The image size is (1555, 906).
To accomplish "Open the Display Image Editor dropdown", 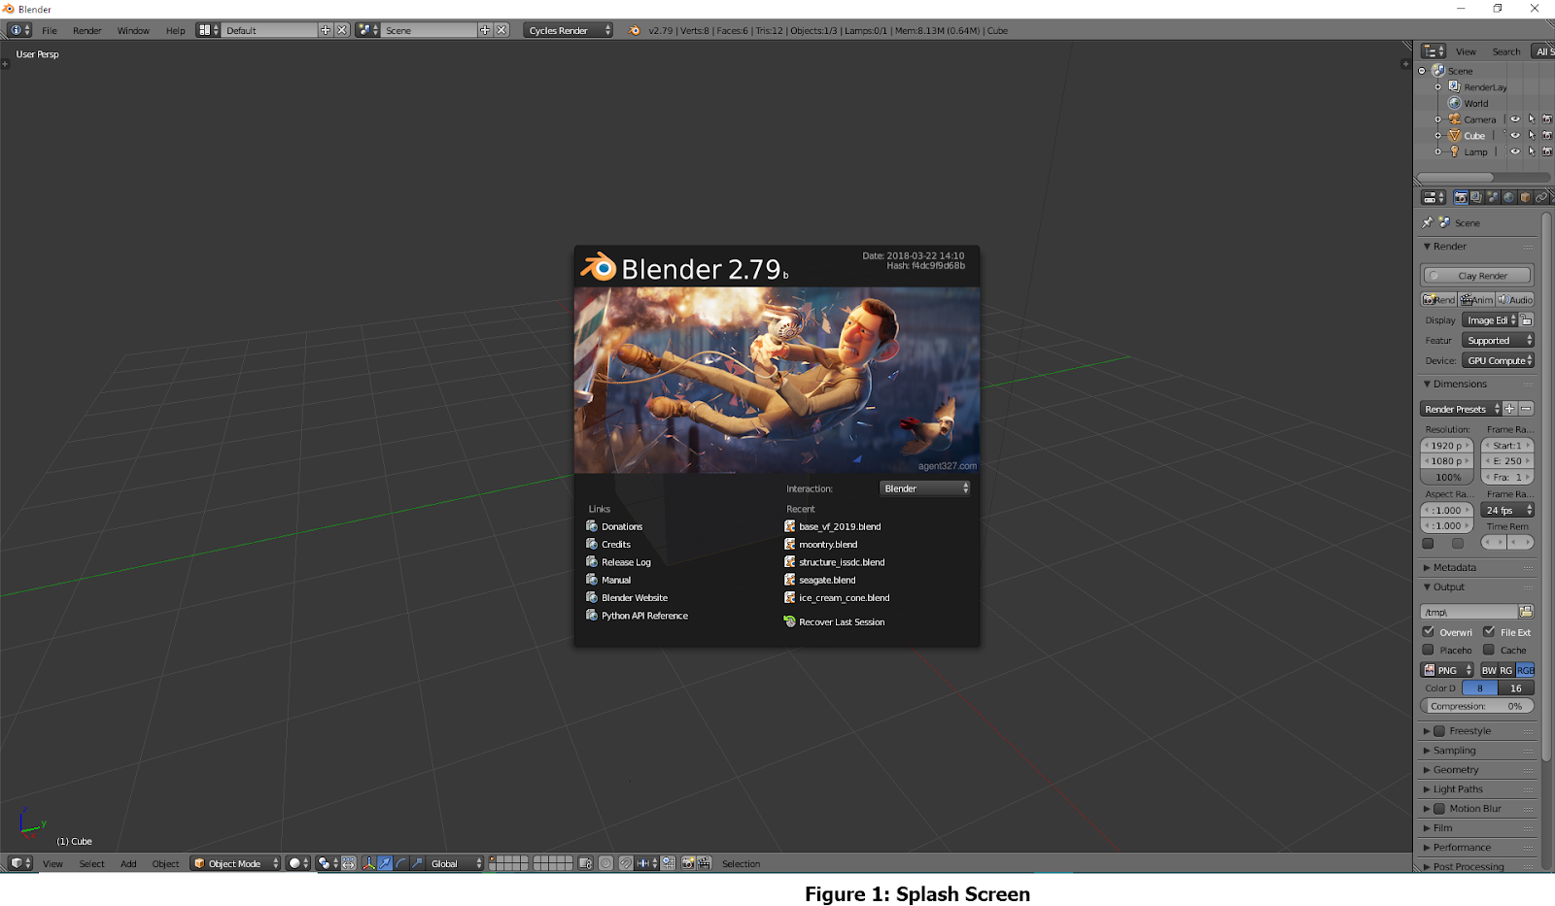I will coord(1490,320).
